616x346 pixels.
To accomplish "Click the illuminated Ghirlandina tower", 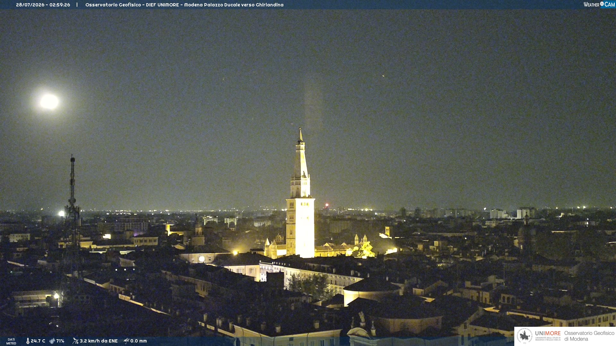I will coord(300,205).
